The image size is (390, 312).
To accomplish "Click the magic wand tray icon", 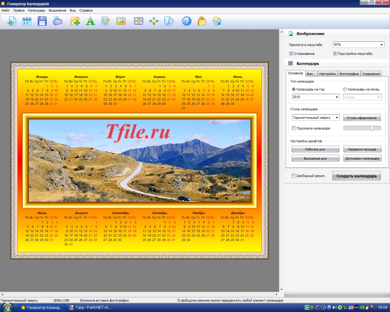I will [x=373, y=307].
